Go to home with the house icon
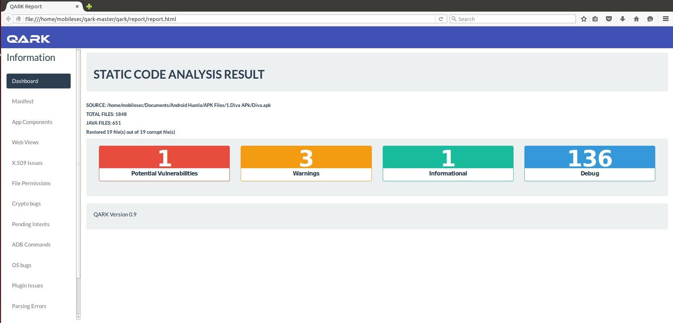The height and width of the screenshot is (323, 673). (x=636, y=19)
